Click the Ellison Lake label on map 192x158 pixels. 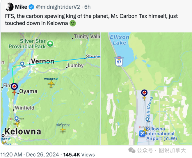coord(120,40)
